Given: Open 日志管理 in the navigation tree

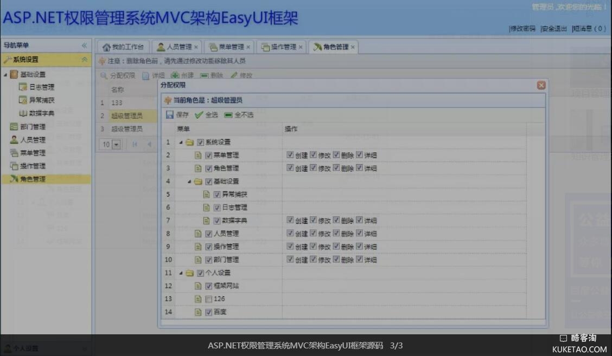Looking at the screenshot, I should [42, 87].
